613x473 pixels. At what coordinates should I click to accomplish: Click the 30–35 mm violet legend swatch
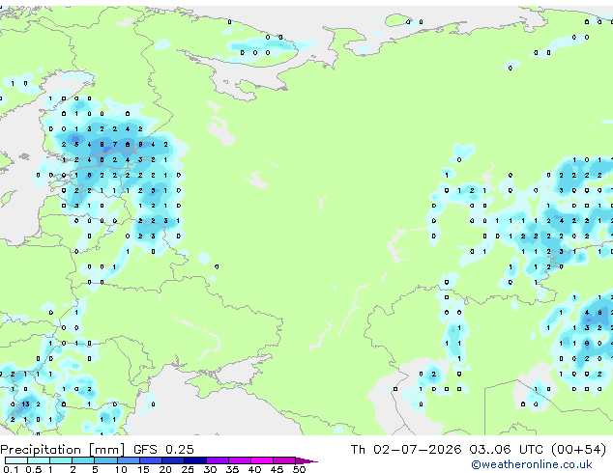218,460
